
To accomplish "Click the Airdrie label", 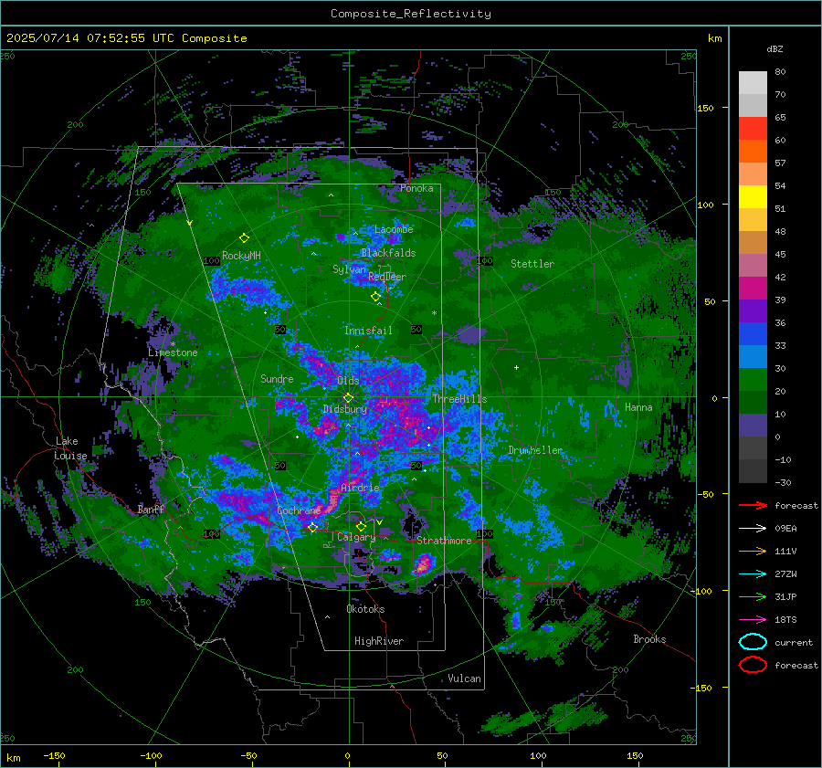I will coord(360,488).
